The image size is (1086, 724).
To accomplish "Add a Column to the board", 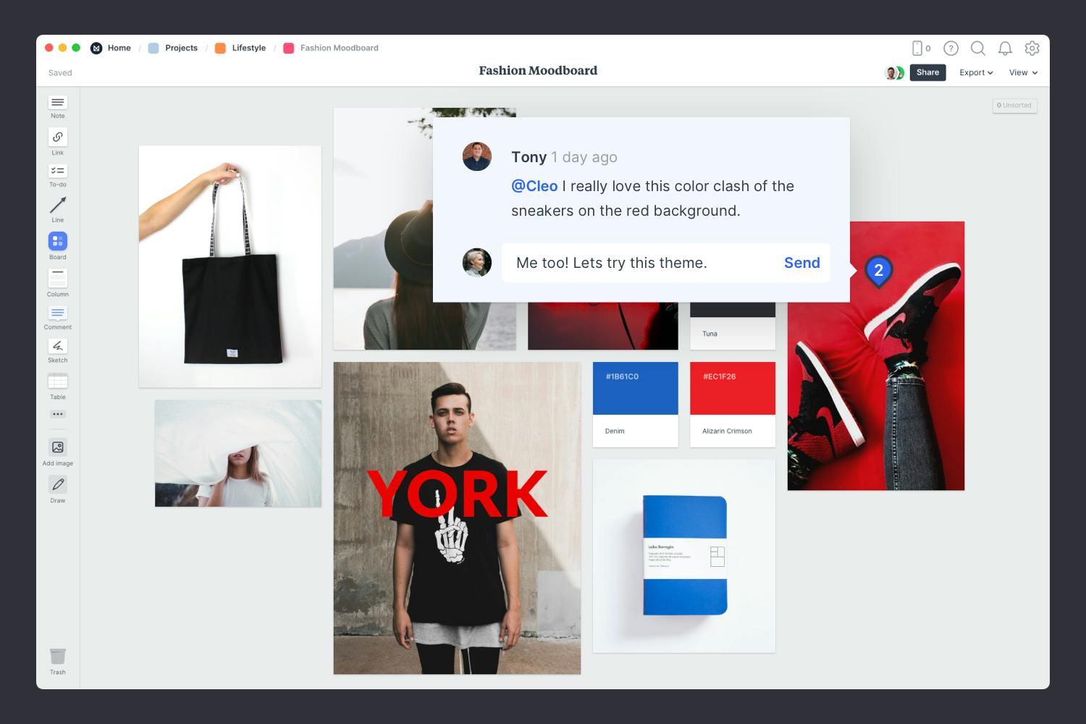I will (57, 279).
